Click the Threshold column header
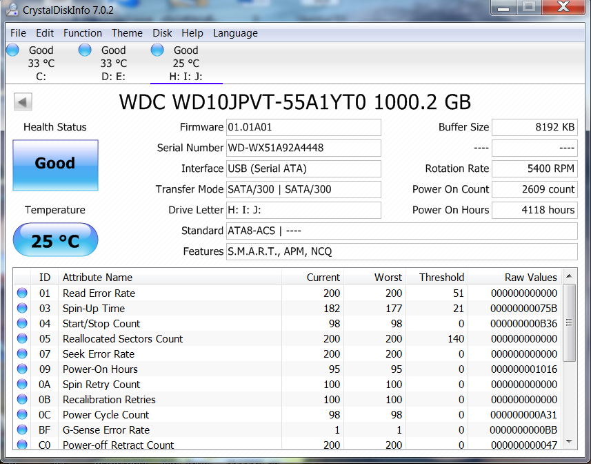 point(437,278)
